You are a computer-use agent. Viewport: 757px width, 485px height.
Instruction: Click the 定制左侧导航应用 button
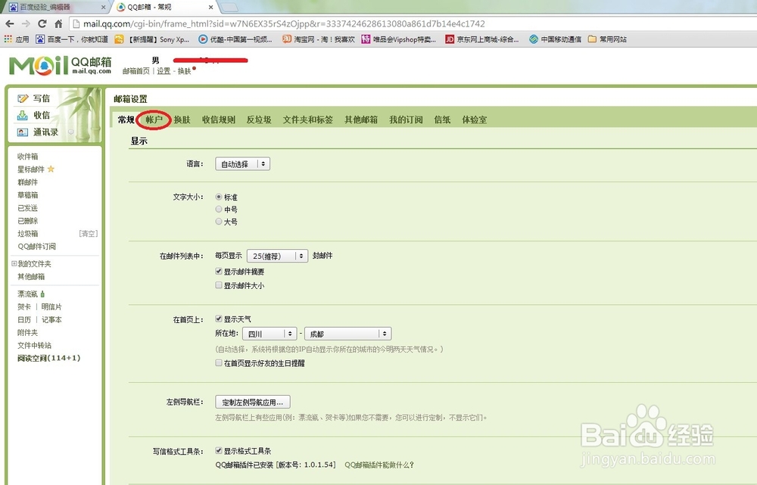253,402
